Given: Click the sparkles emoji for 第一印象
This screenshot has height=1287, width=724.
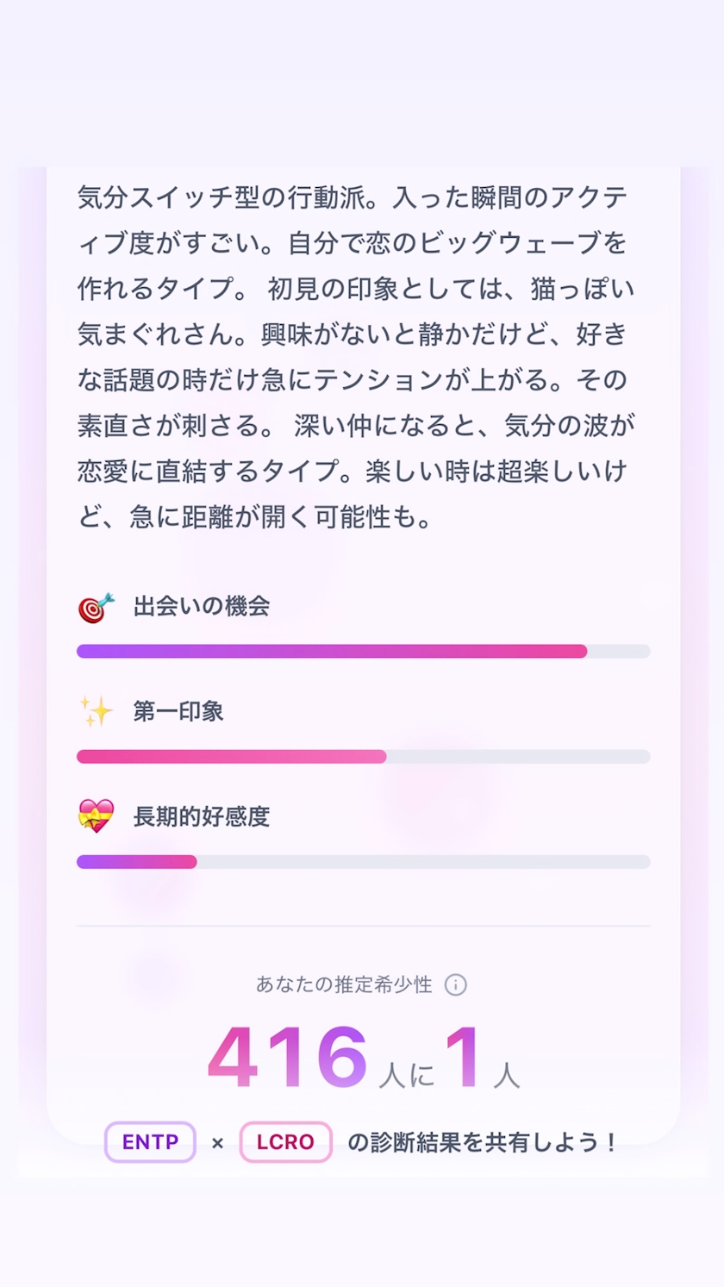Looking at the screenshot, I should click(96, 712).
